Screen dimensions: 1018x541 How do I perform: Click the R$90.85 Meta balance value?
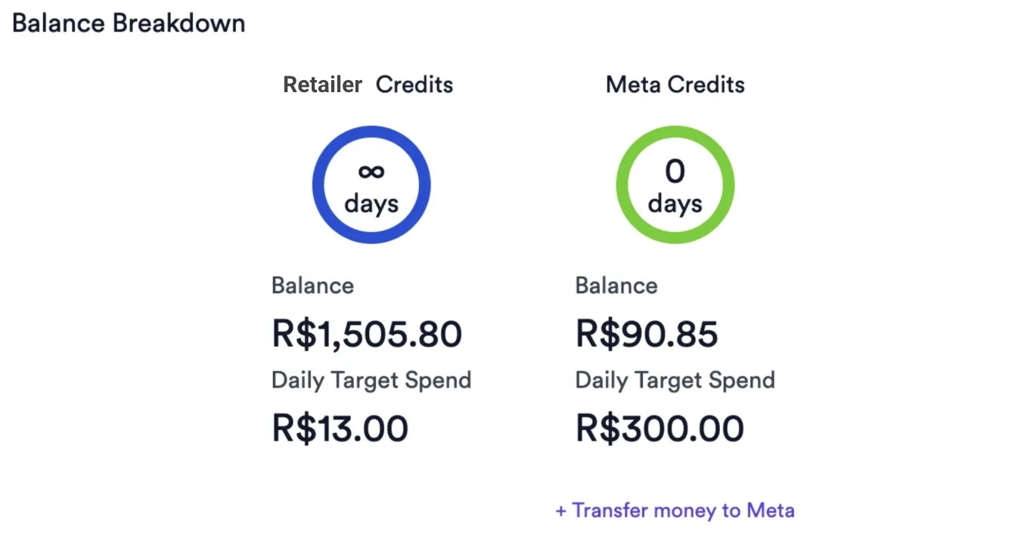click(x=646, y=332)
